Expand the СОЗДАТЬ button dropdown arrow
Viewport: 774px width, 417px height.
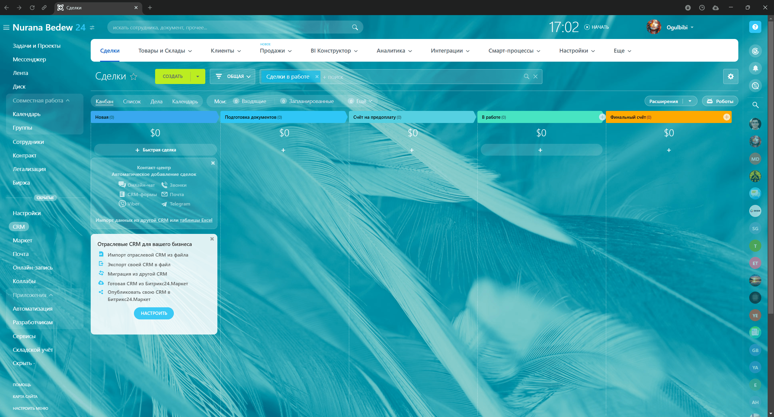coord(198,76)
